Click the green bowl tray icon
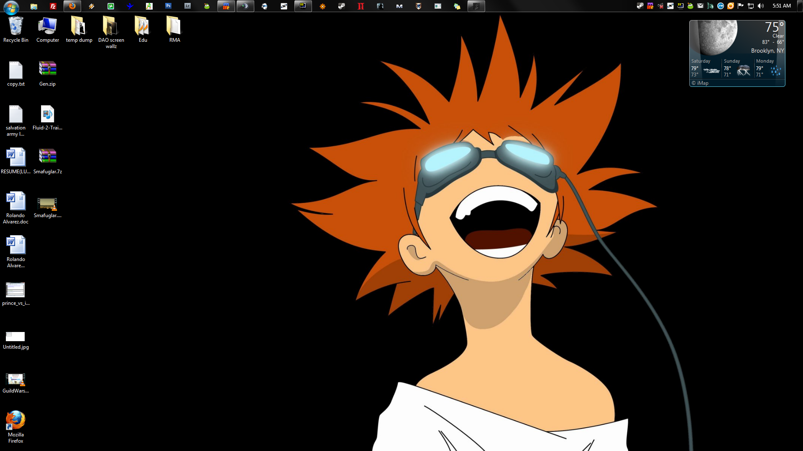 tap(690, 6)
